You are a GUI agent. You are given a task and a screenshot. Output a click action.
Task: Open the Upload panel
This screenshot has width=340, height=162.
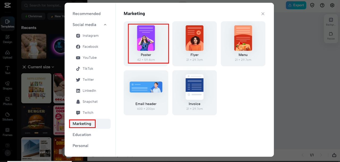click(7, 54)
